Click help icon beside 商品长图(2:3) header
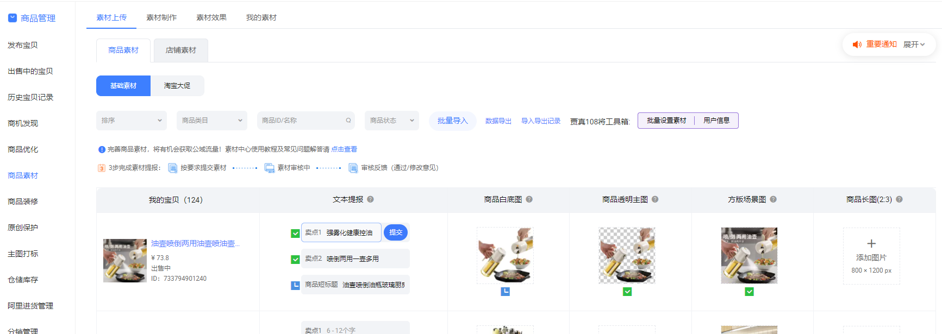This screenshot has height=334, width=942. click(x=899, y=199)
